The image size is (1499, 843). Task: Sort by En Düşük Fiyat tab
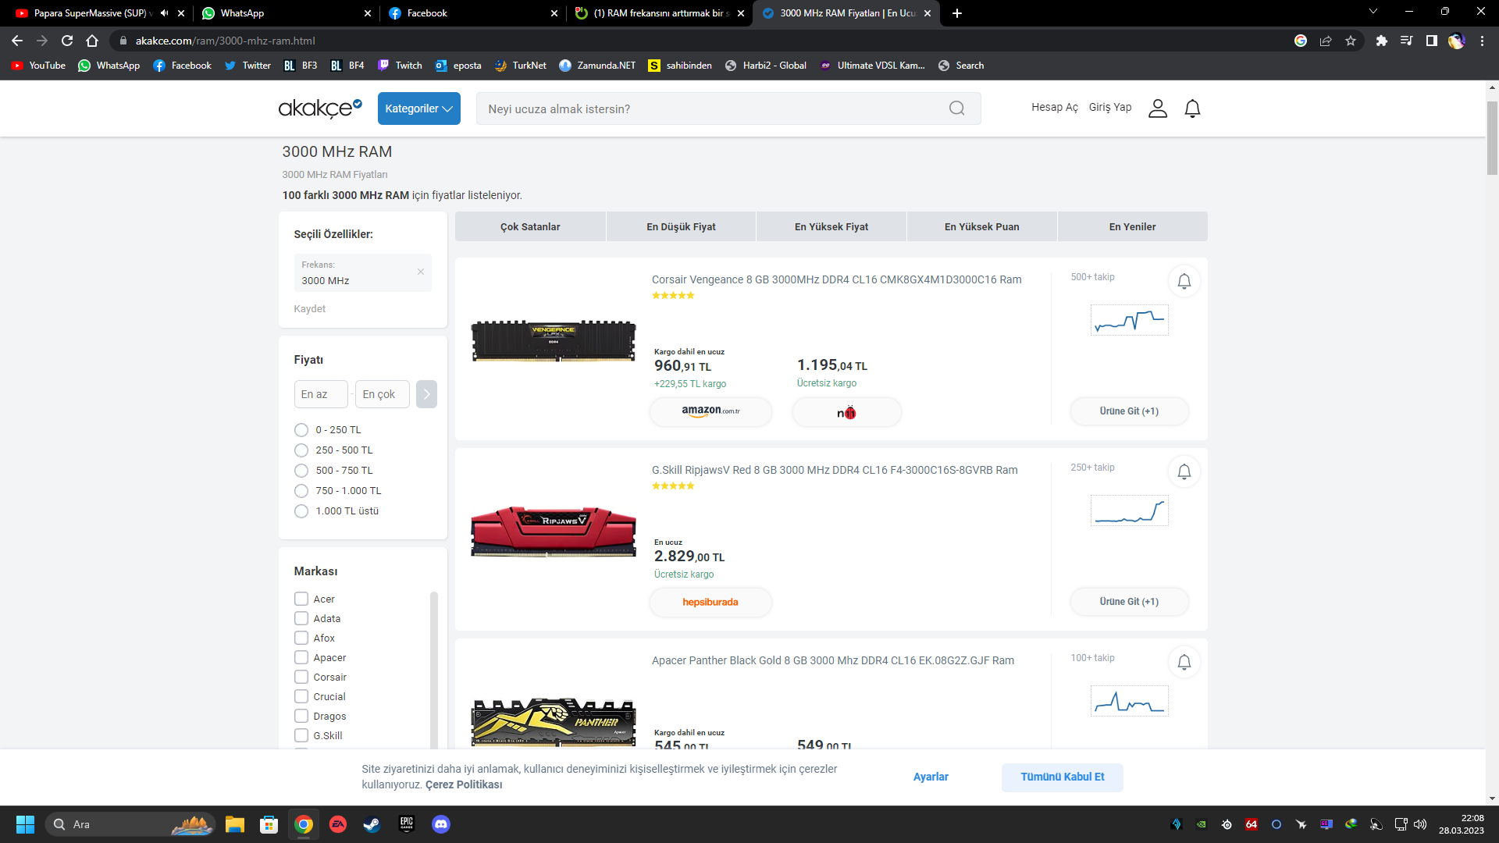click(681, 226)
